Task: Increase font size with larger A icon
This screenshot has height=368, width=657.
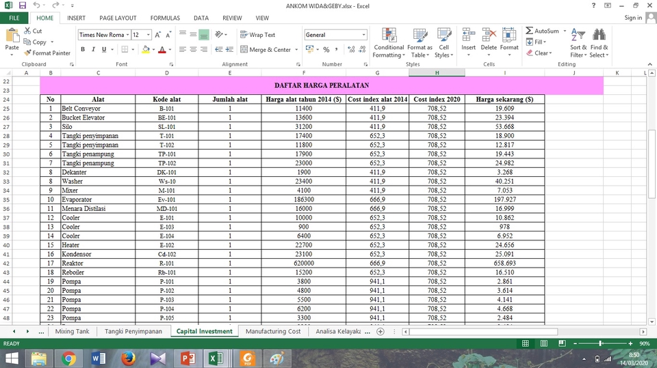Action: [158, 35]
